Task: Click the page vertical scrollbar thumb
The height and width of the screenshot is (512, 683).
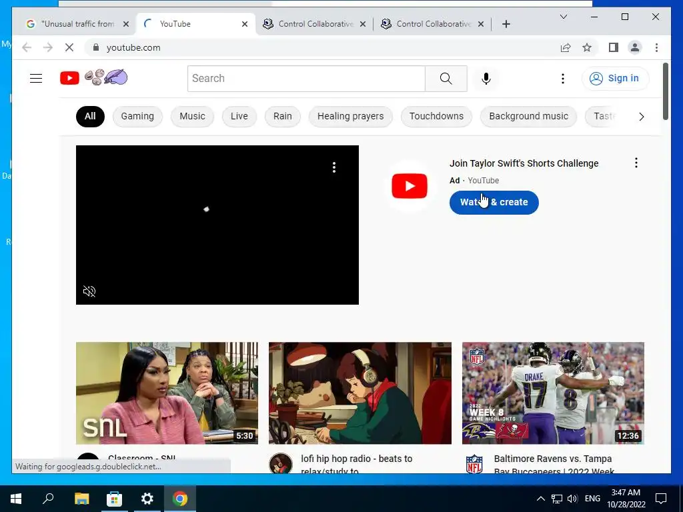Action: pyautogui.click(x=665, y=91)
